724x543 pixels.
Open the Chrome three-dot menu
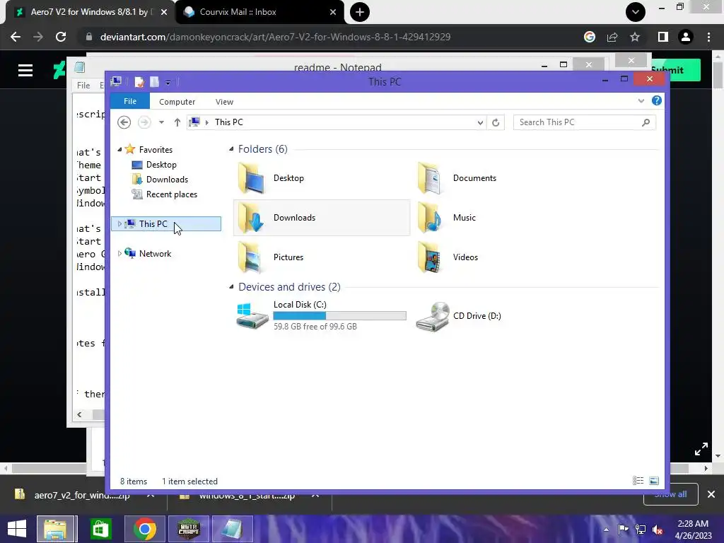click(x=708, y=37)
